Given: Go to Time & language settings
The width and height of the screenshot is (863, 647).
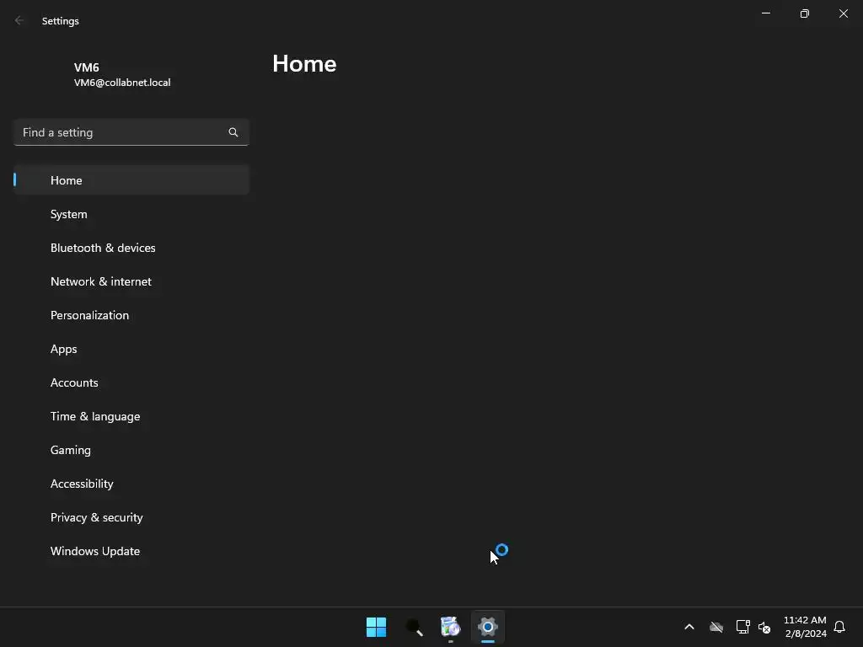Looking at the screenshot, I should tap(131, 416).
